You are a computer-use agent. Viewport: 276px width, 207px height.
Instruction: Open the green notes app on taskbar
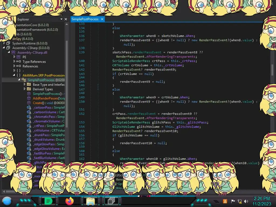click(x=48, y=201)
